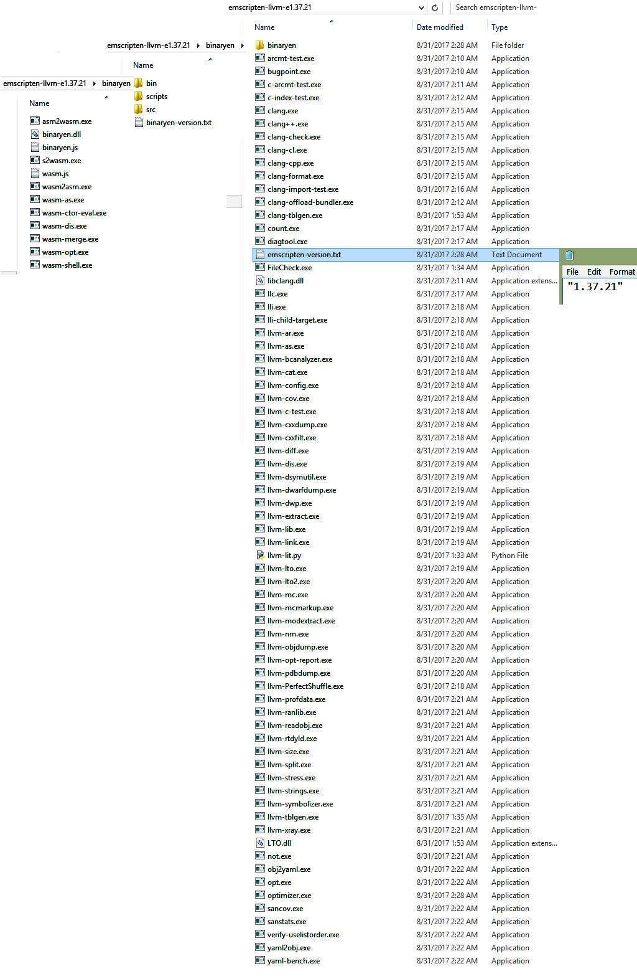The width and height of the screenshot is (637, 979).
Task: Select lli-child-target.exe file name
Action: (297, 320)
